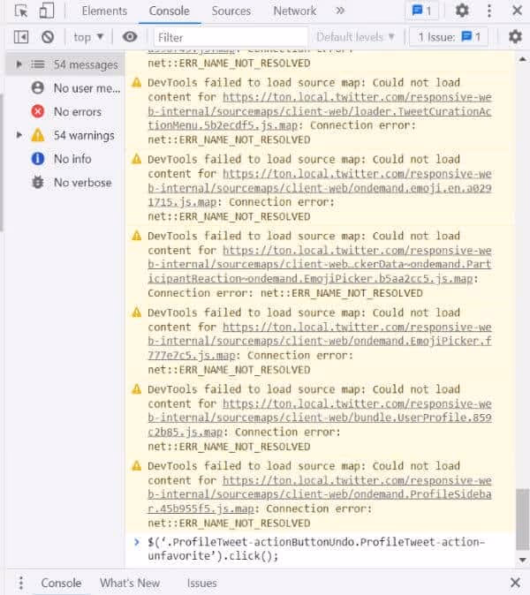The width and height of the screenshot is (530, 595).
Task: Clear the console with the ban icon
Action: [48, 37]
